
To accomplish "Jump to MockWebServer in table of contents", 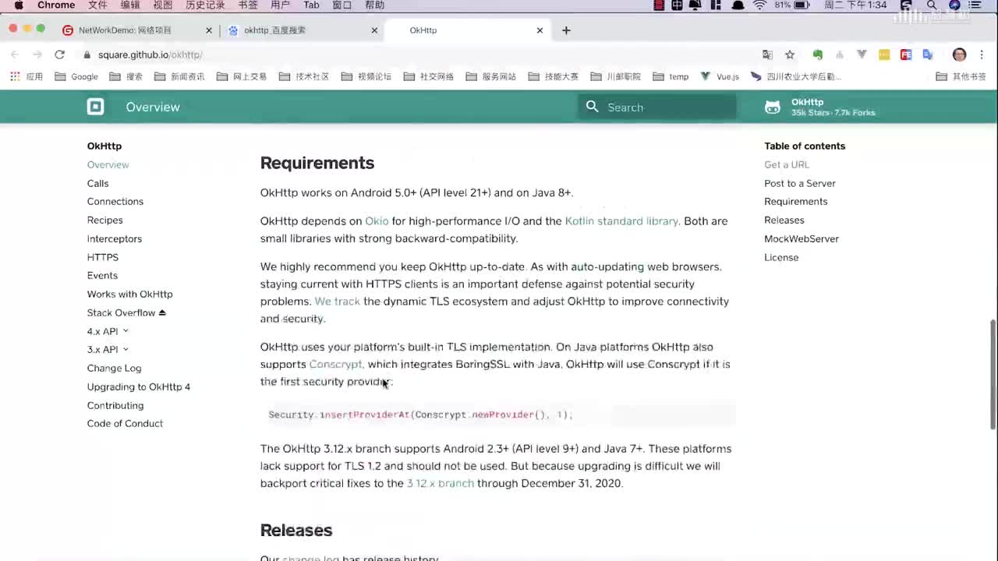I will 802,238.
